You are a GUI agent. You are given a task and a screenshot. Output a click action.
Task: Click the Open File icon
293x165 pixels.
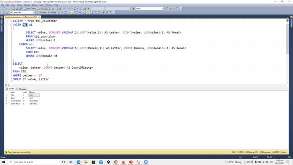13,9
